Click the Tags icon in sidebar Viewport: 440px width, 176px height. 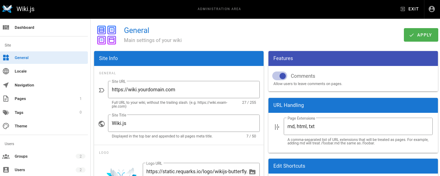tap(6, 112)
